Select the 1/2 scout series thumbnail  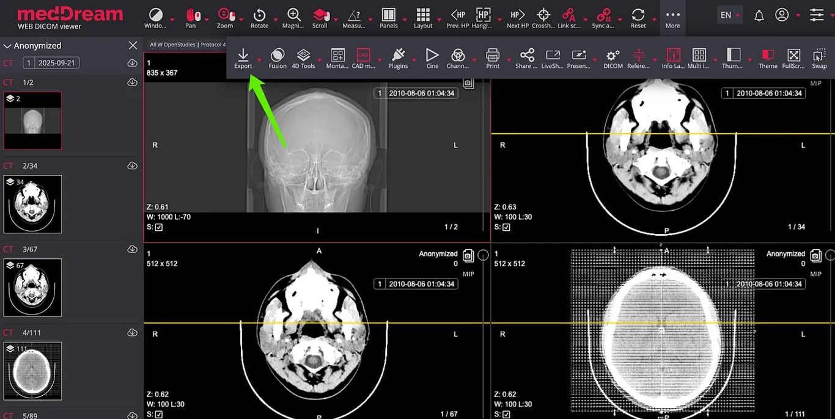click(32, 121)
